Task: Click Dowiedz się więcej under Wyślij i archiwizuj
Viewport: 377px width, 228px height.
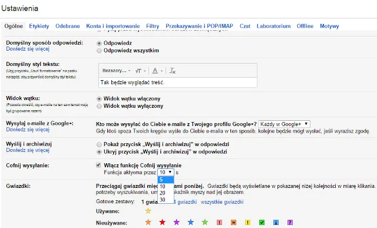Action: (28, 150)
